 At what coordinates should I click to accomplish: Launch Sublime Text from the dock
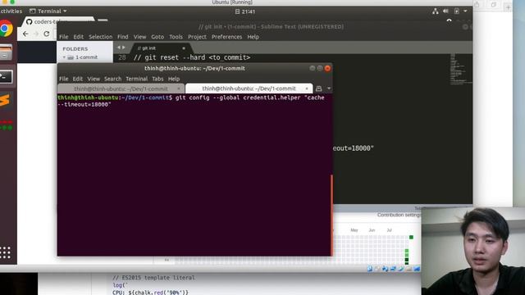pos(6,100)
